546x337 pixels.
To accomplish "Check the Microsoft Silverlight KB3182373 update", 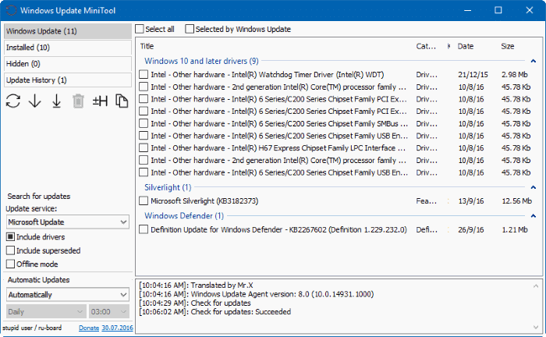I will click(144, 201).
